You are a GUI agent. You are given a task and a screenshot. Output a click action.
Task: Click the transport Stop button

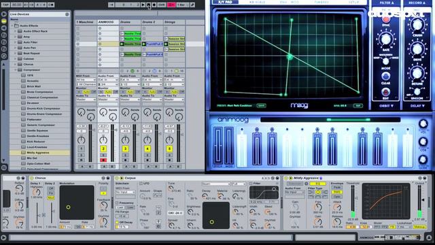148,5
